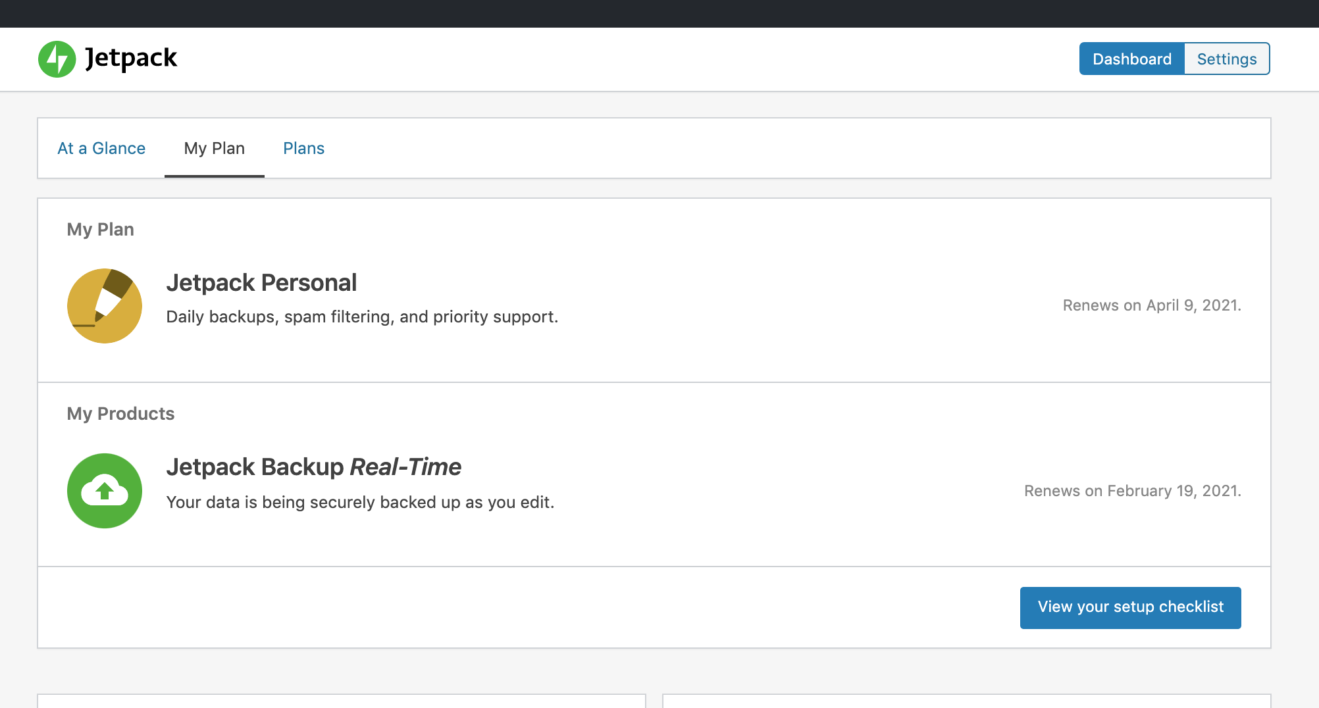The height and width of the screenshot is (708, 1319).
Task: Click View your setup checklist button
Action: pyautogui.click(x=1131, y=607)
